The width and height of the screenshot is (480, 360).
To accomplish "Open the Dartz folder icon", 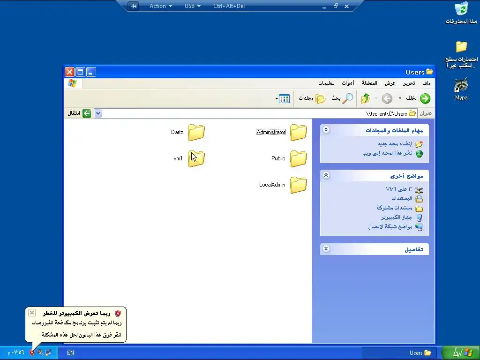I will (x=196, y=132).
